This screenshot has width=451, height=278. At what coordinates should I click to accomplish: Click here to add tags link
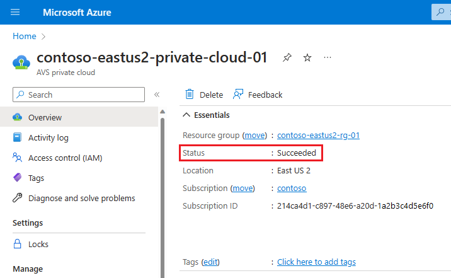[x=316, y=262]
